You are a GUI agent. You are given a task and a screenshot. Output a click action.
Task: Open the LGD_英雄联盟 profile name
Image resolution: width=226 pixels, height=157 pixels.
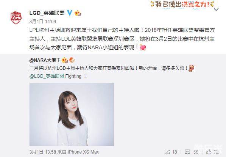(x=47, y=13)
